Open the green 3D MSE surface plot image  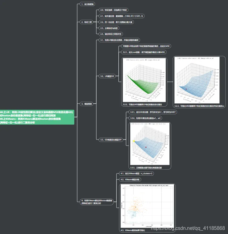pos(144,80)
